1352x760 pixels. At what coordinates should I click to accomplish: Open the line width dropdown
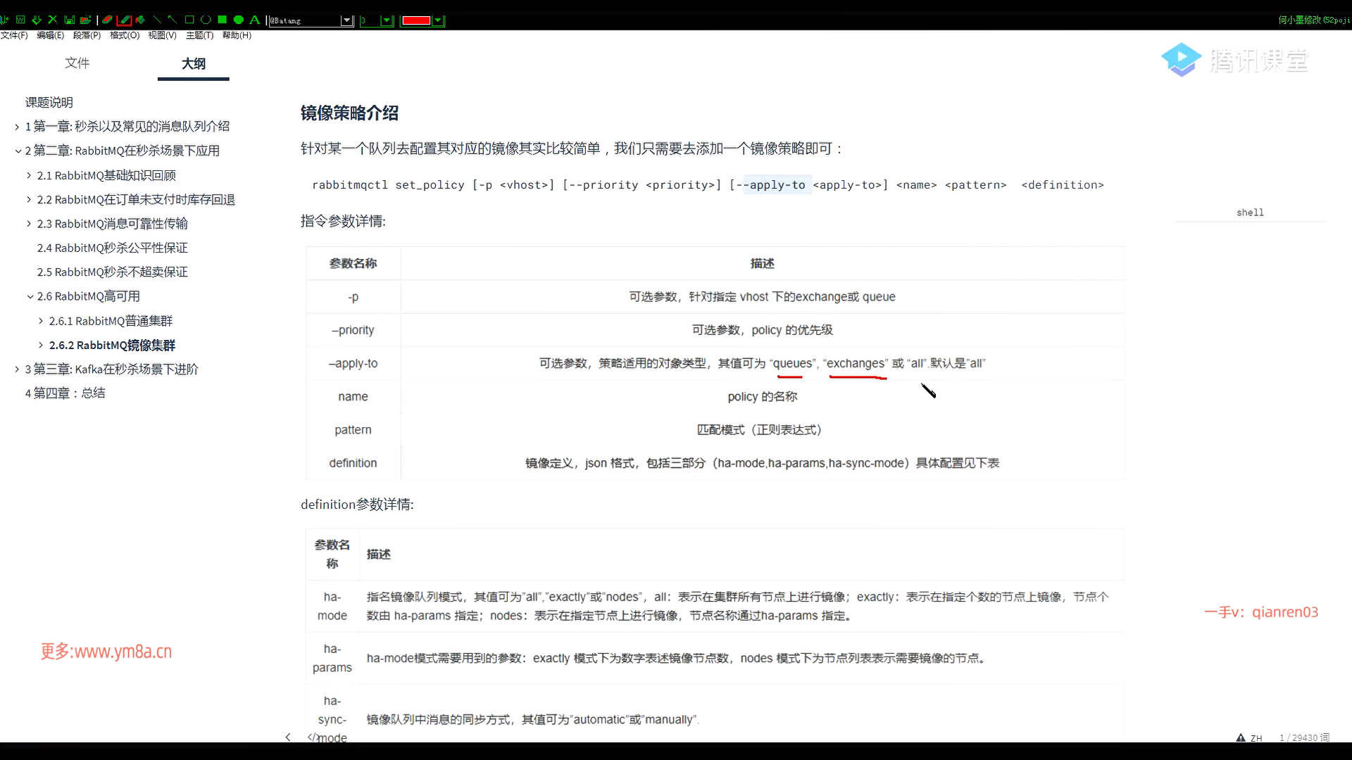[x=386, y=20]
